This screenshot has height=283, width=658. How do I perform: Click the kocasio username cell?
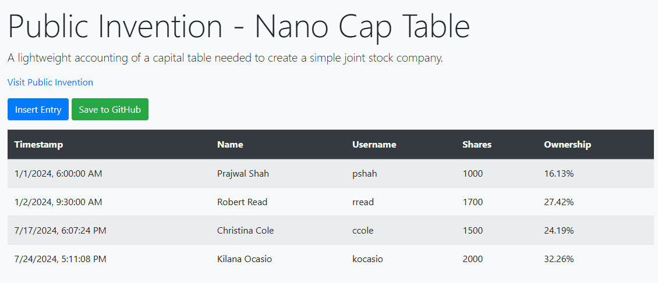click(x=367, y=259)
